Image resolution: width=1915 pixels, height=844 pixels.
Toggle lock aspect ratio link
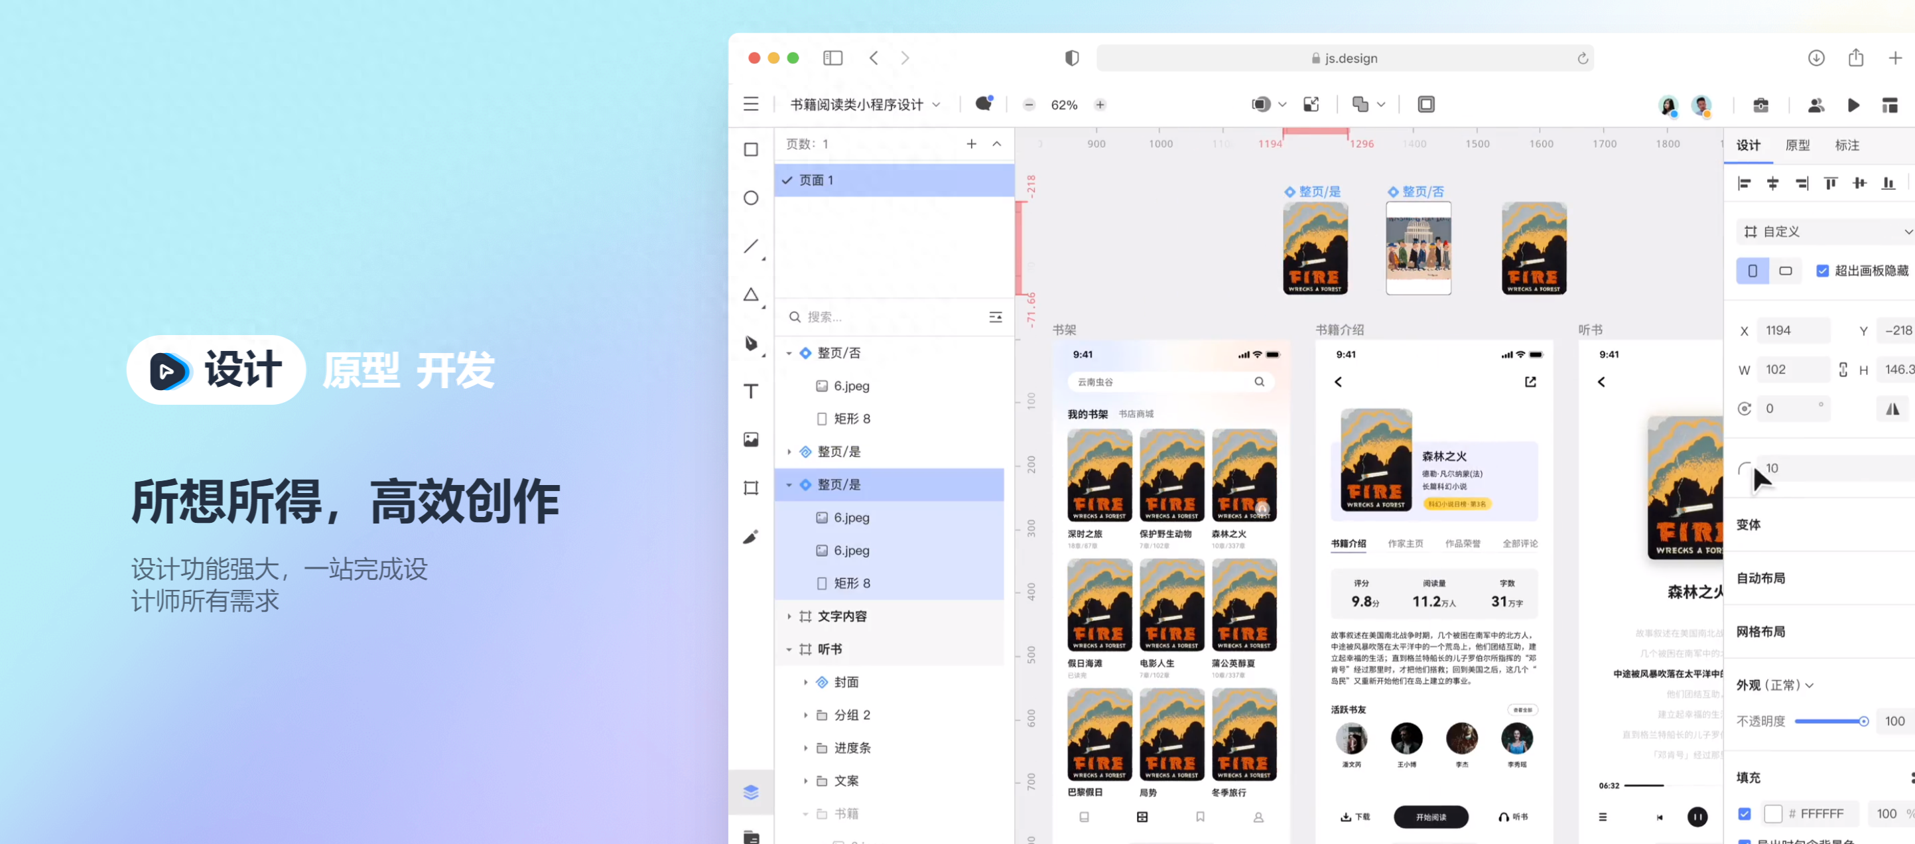[x=1843, y=370]
